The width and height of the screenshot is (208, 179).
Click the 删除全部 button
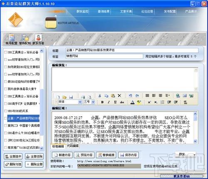coord(34,164)
